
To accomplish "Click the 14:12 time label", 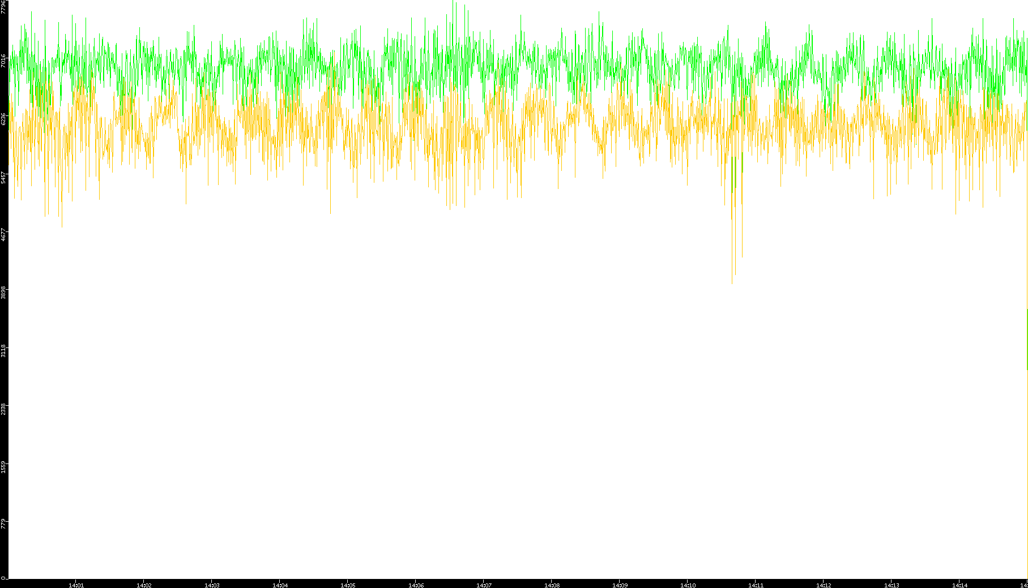I will click(824, 585).
